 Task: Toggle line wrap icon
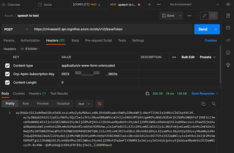tap(100, 104)
